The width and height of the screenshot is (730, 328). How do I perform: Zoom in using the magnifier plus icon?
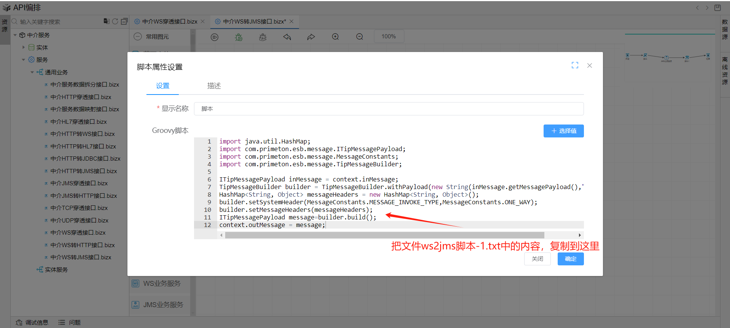pos(335,37)
